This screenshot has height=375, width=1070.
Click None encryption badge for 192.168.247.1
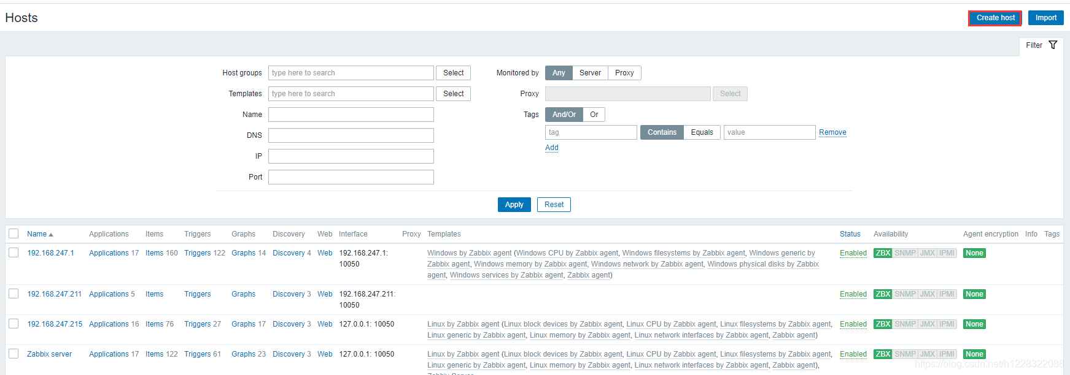[974, 253]
